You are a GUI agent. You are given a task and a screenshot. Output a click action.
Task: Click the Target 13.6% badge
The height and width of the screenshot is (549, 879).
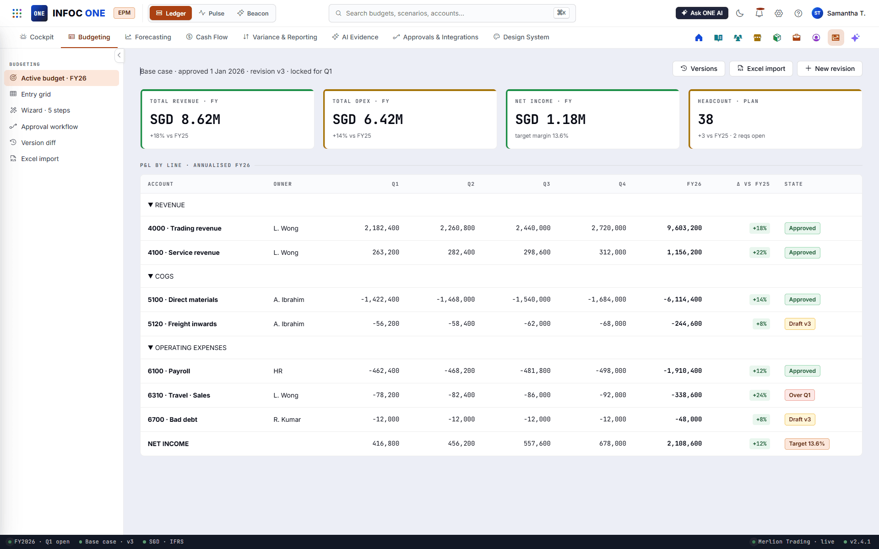click(807, 444)
